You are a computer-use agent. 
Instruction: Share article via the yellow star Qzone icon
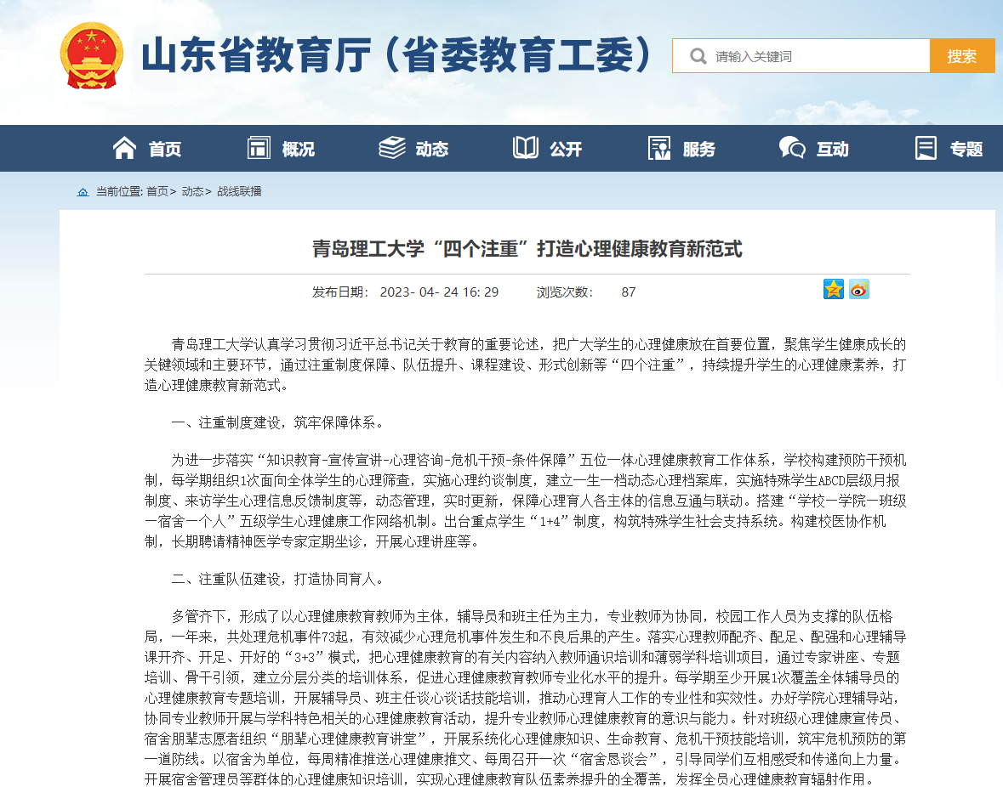(833, 289)
